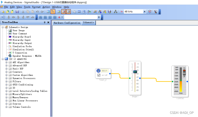Expand the Filters folder
Image resolution: width=198 pixels, height=117 pixels.
pyautogui.click(x=6, y=81)
